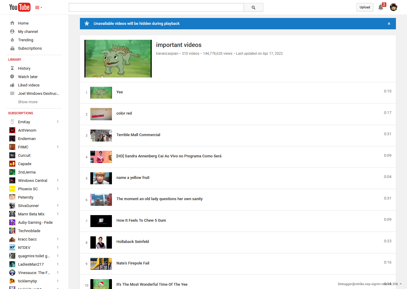Click the History clock icon
This screenshot has width=407, height=289.
point(12,68)
